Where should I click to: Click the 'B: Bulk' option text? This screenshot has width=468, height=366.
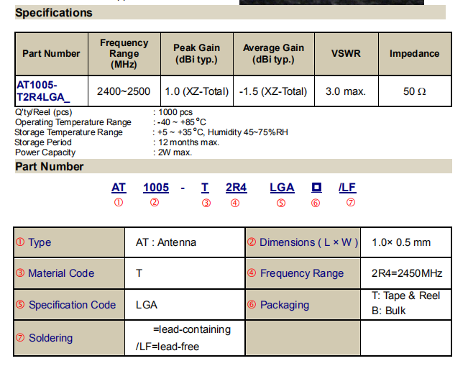click(x=389, y=311)
